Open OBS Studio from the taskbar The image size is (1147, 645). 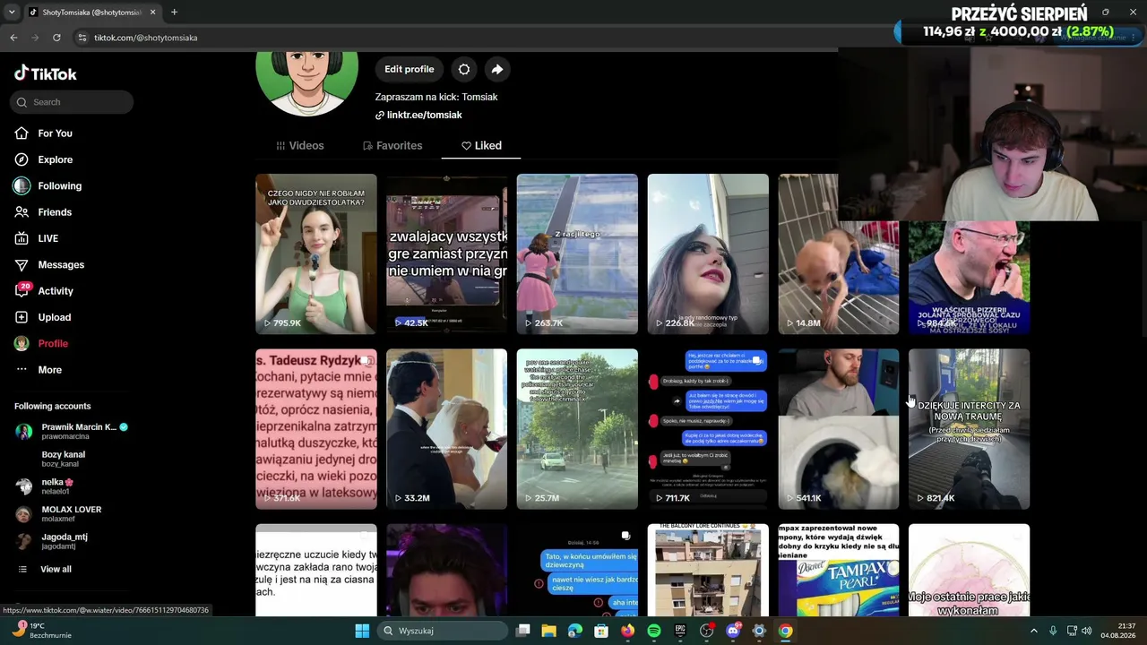(707, 631)
